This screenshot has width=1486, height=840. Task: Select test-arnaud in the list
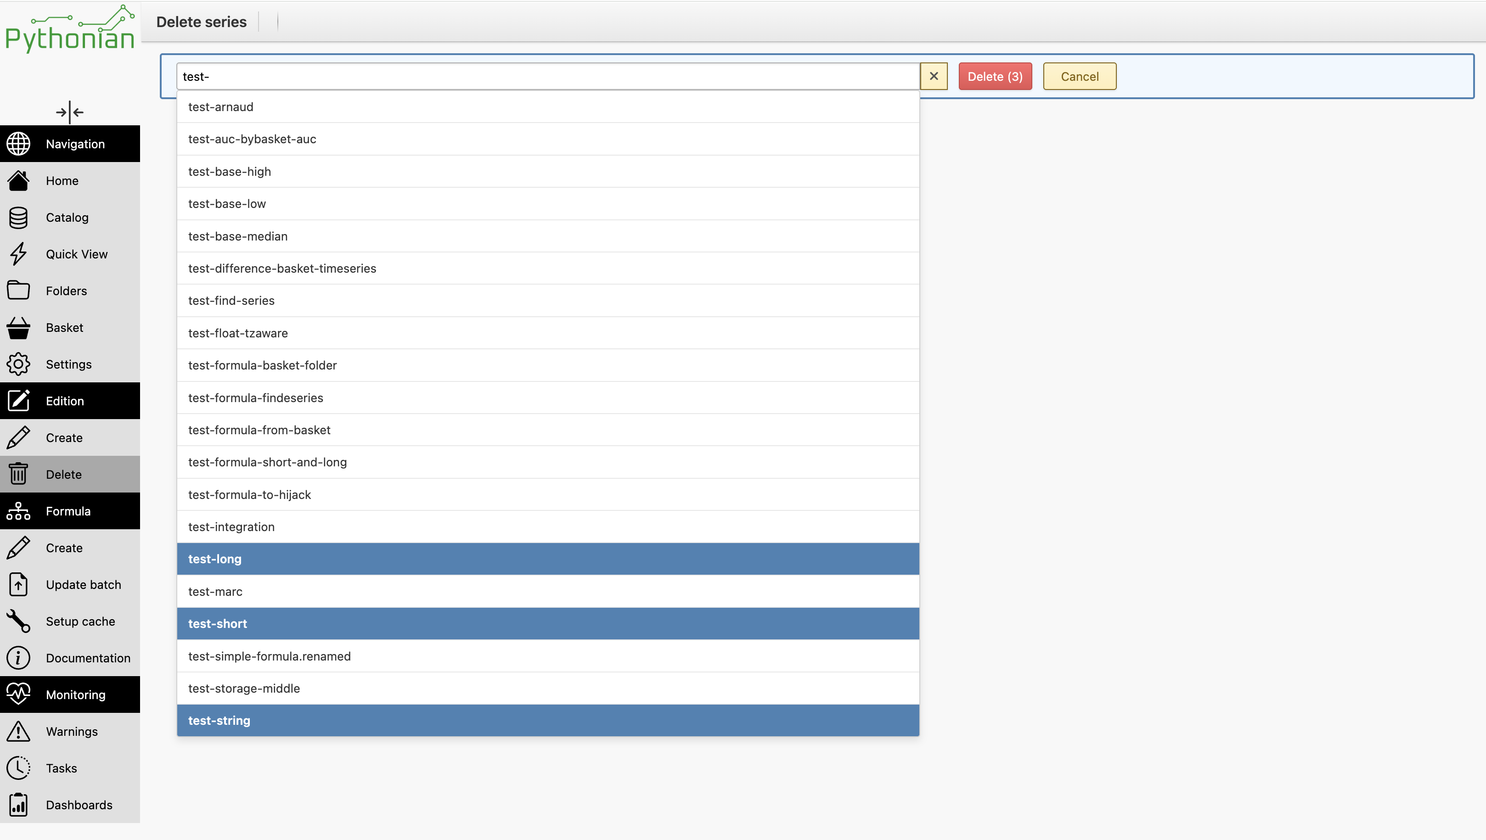[548, 107]
